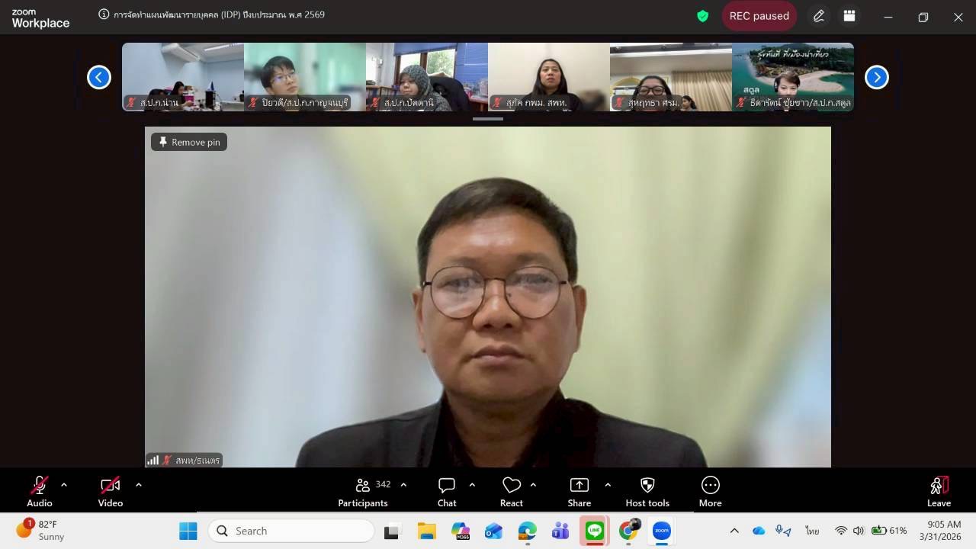Open LINE app from taskbar
Viewport: 976px width, 549px height.
[595, 531]
